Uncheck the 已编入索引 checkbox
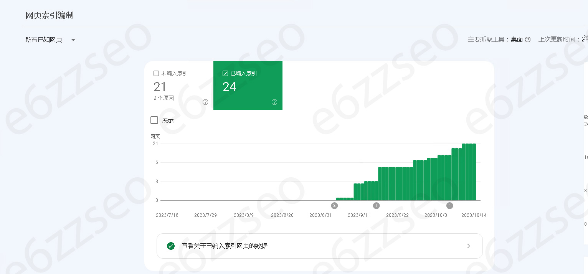This screenshot has width=588, height=274. (x=225, y=73)
